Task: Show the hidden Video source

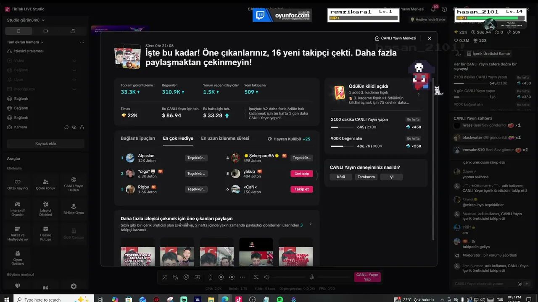Action: [x=74, y=60]
